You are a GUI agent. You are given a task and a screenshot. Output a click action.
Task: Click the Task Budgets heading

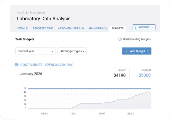[x=25, y=39]
